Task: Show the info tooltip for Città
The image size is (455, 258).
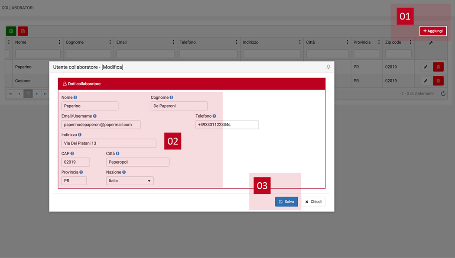Action: point(117,154)
